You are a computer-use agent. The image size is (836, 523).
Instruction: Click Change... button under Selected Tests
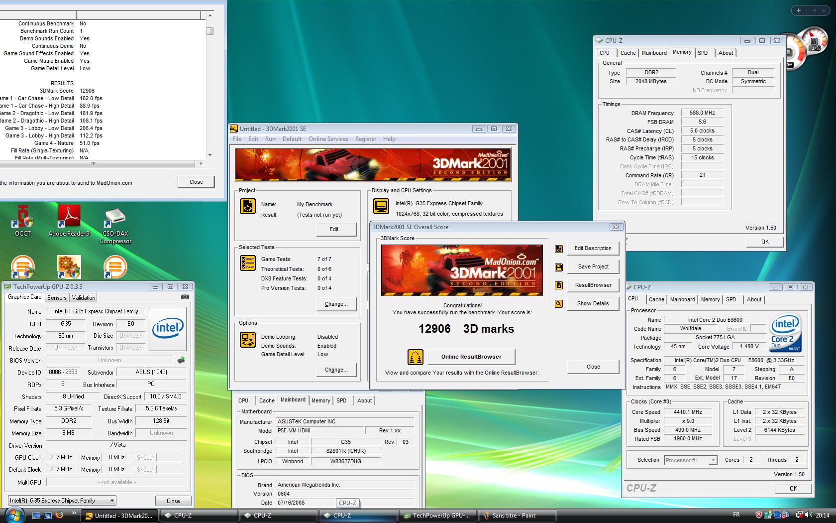coord(336,304)
